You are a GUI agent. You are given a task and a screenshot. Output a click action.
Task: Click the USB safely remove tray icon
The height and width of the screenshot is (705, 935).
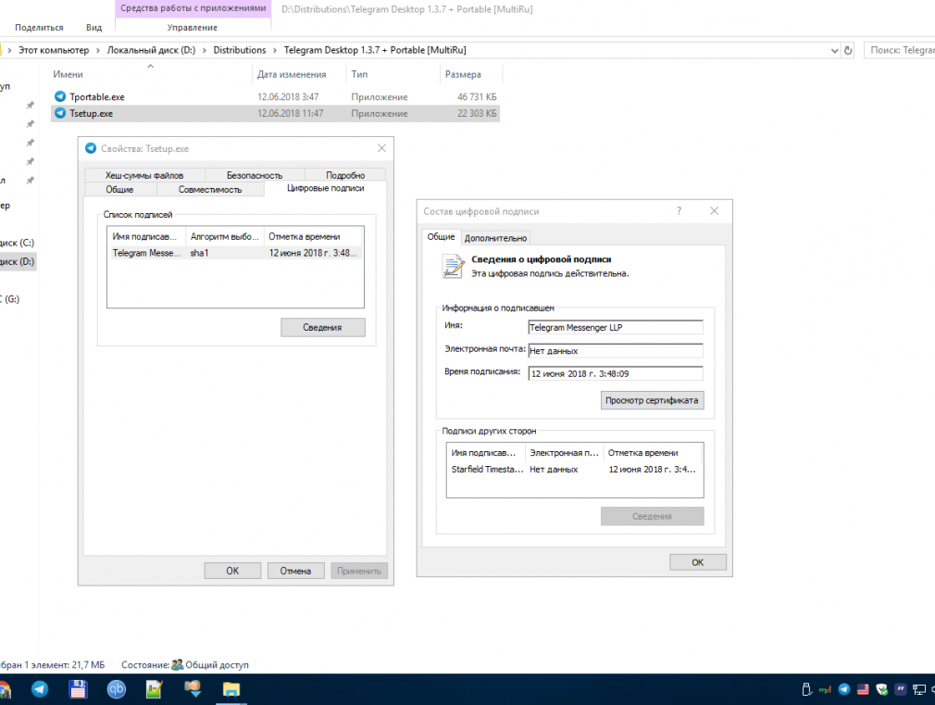(x=806, y=689)
